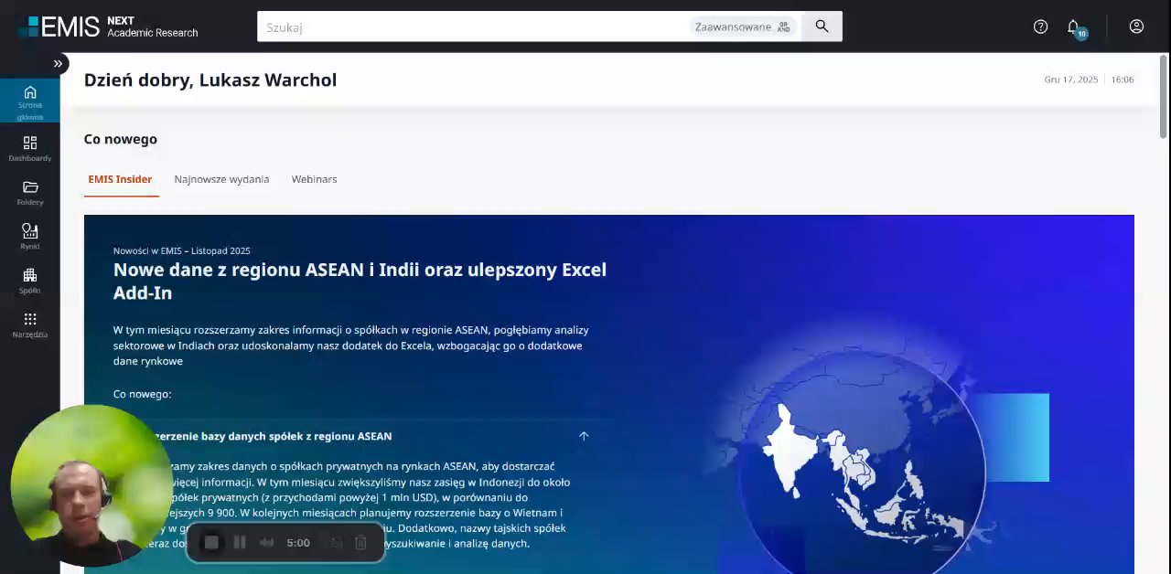Viewport: 1171px width, 574px height.
Task: Delete the recording with trash icon
Action: pyautogui.click(x=360, y=543)
